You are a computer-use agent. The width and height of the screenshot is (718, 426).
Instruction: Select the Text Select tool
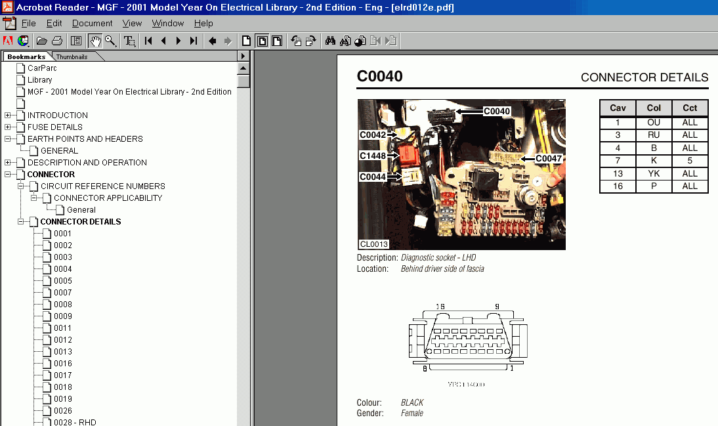click(129, 41)
